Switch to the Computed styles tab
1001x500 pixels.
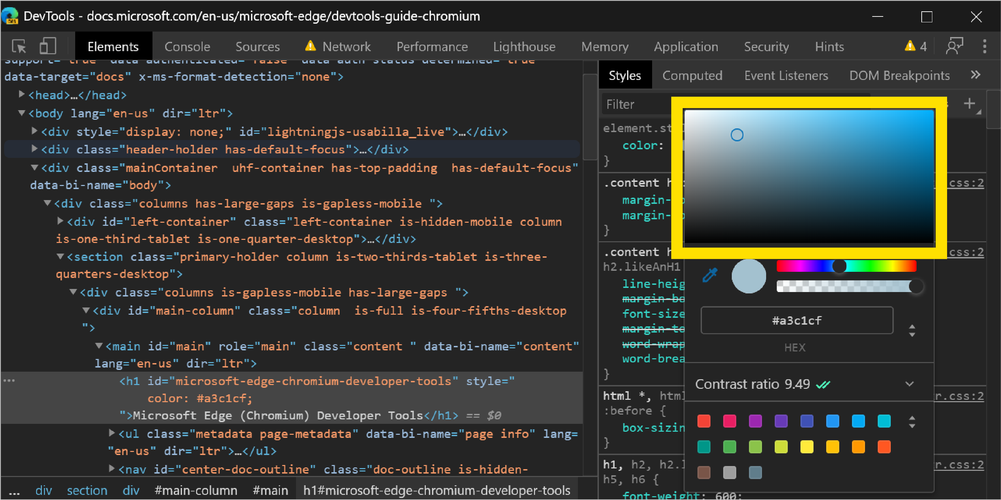693,76
